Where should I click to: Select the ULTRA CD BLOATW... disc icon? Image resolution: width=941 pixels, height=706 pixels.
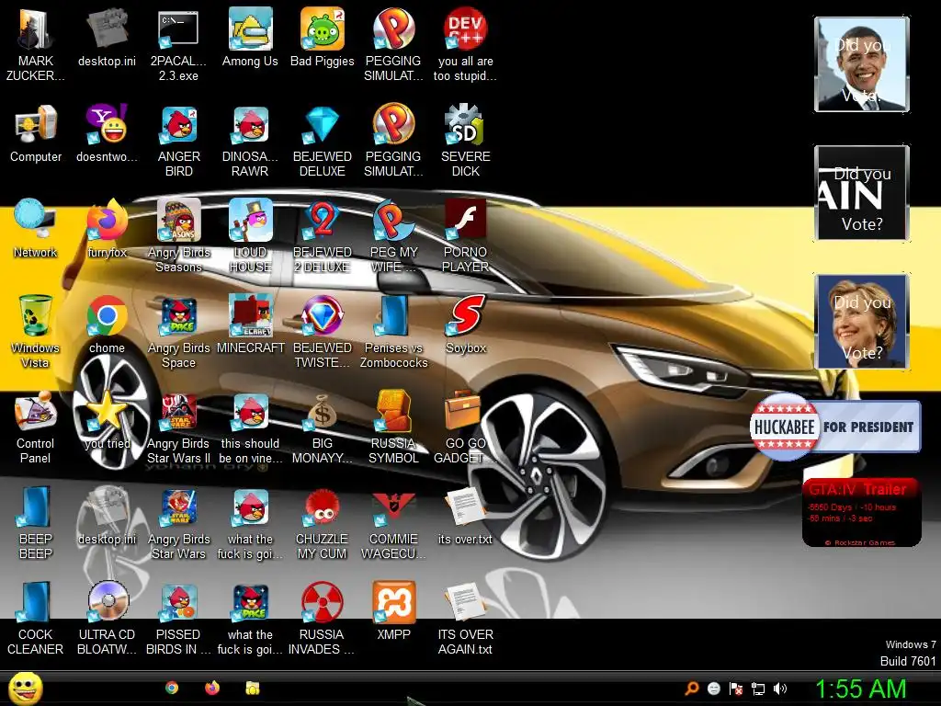pos(107,603)
